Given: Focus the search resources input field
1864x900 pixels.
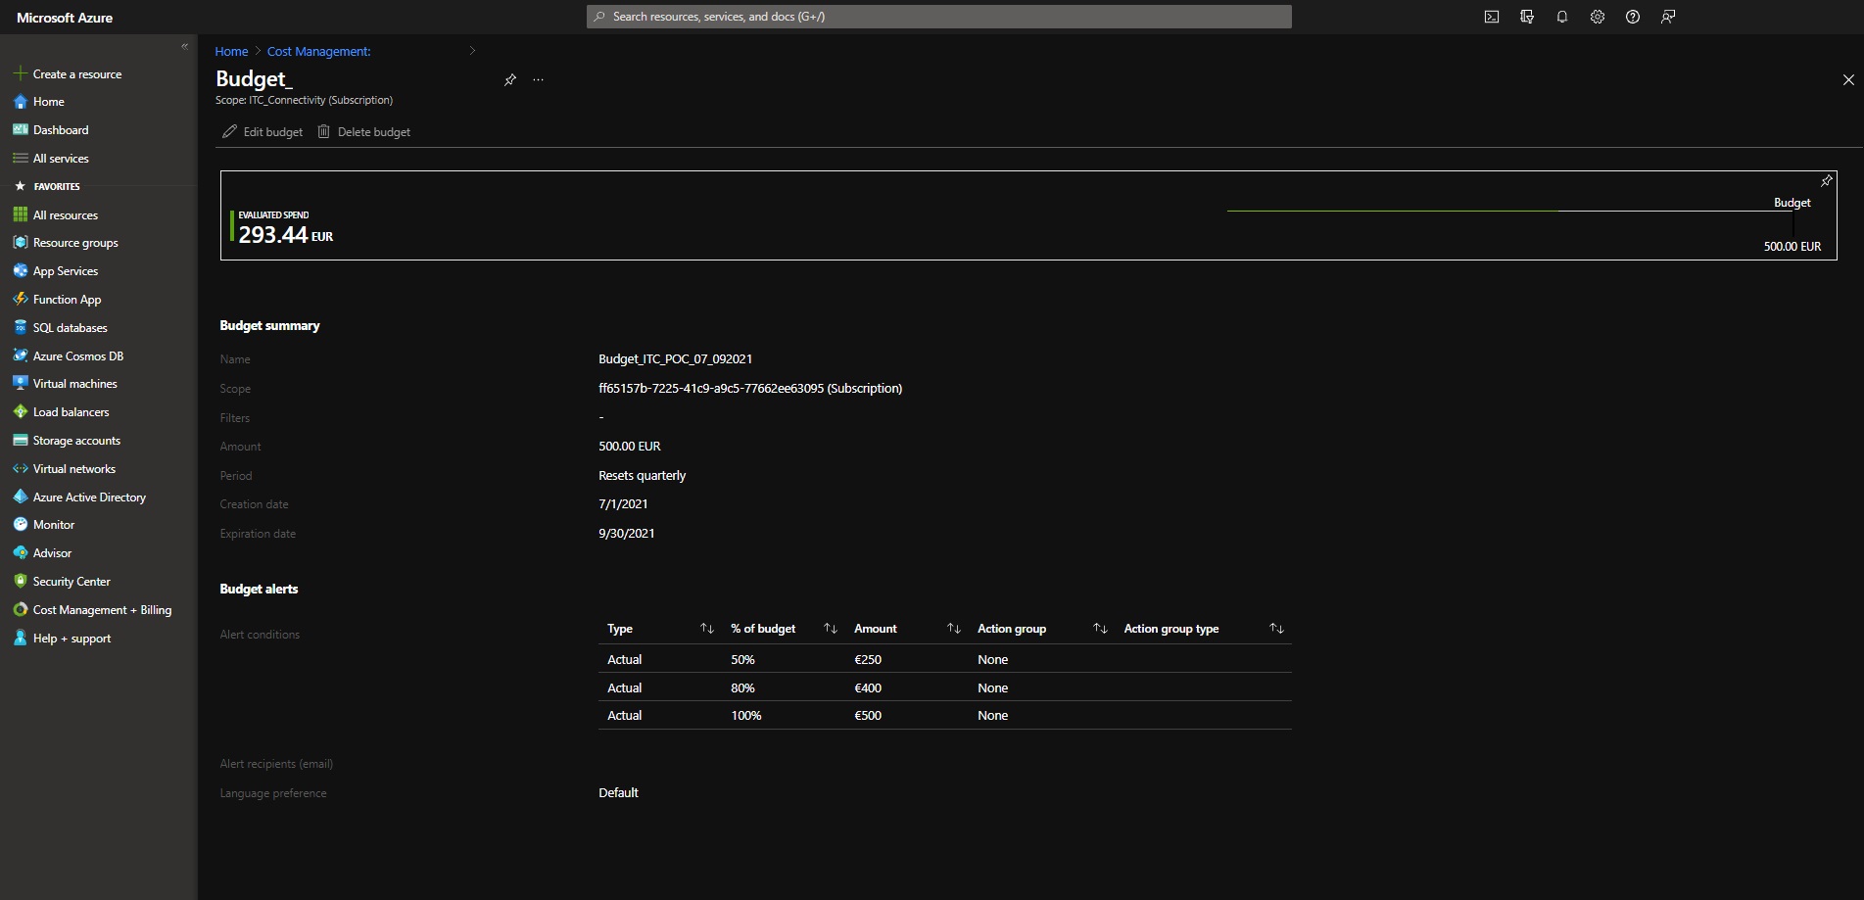Looking at the screenshot, I should tap(940, 17).
